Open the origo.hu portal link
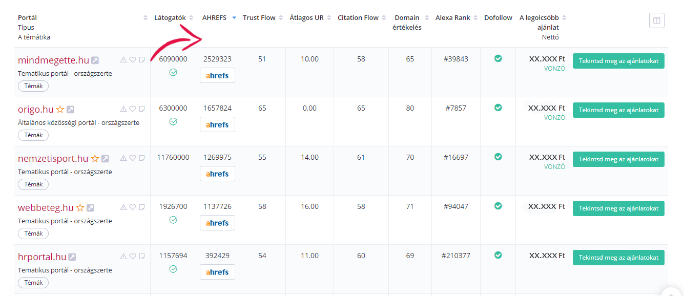This screenshot has height=296, width=684. [36, 109]
